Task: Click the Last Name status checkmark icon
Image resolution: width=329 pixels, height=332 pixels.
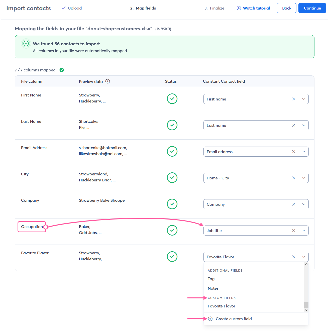Action: (x=172, y=125)
